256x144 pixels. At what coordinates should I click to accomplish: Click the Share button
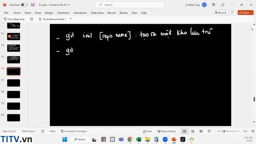[x=244, y=12]
